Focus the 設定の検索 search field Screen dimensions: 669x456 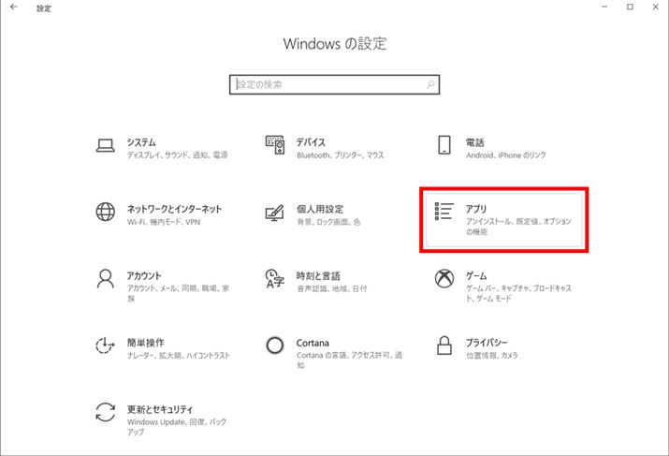[x=334, y=84]
